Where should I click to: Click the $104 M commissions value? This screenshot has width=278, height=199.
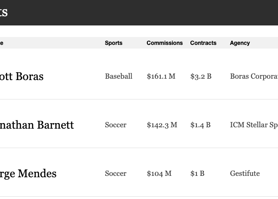click(x=159, y=174)
